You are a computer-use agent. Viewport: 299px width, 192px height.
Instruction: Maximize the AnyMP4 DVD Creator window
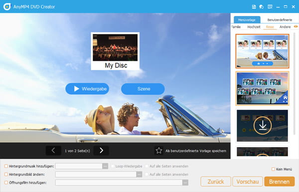click(x=286, y=6)
